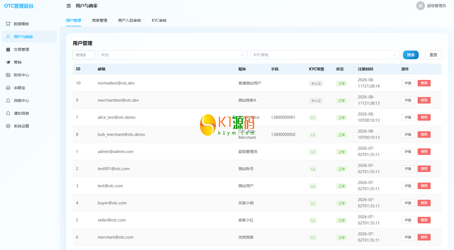The width and height of the screenshot is (454, 250).
Task: Open 详情 for buyer@otc.com
Action: tap(408, 203)
